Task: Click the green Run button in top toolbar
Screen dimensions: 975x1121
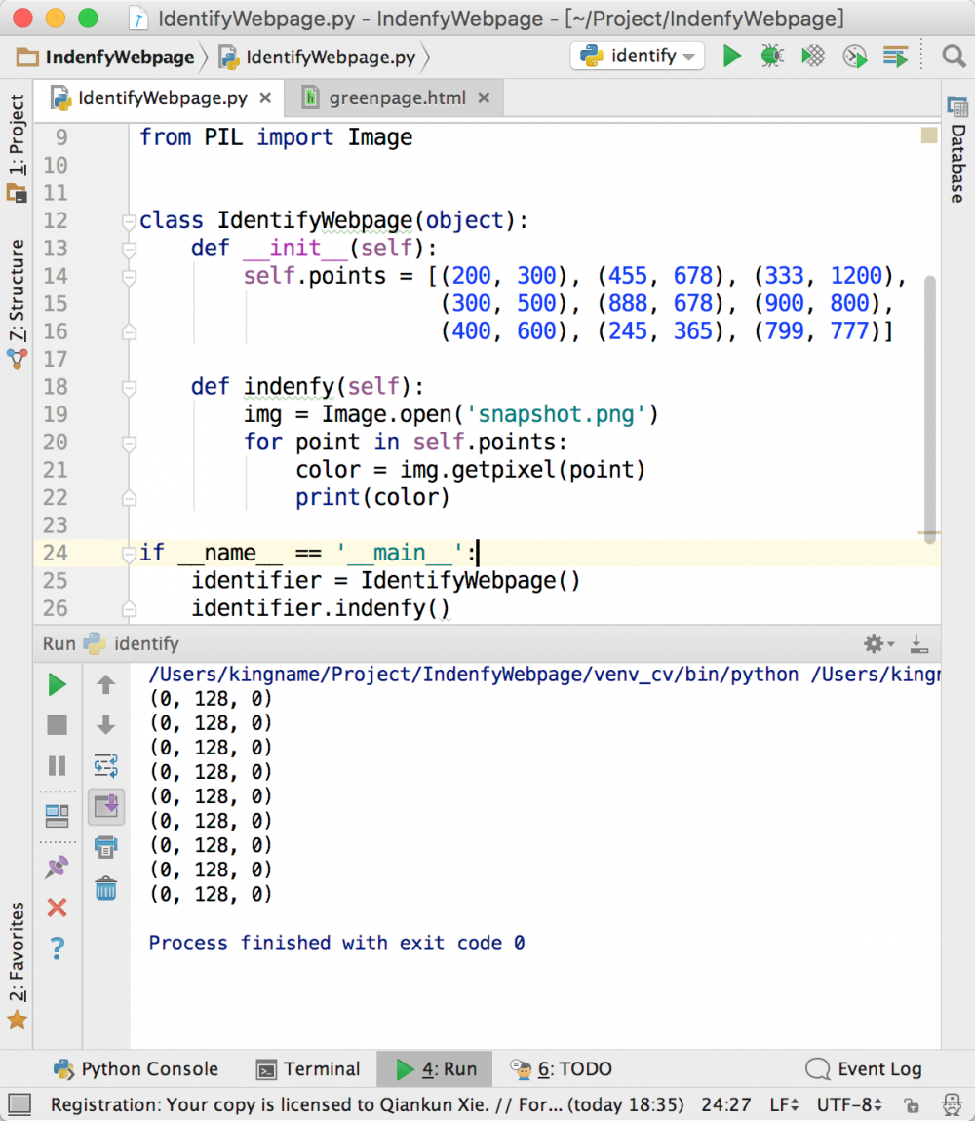Action: [731, 57]
